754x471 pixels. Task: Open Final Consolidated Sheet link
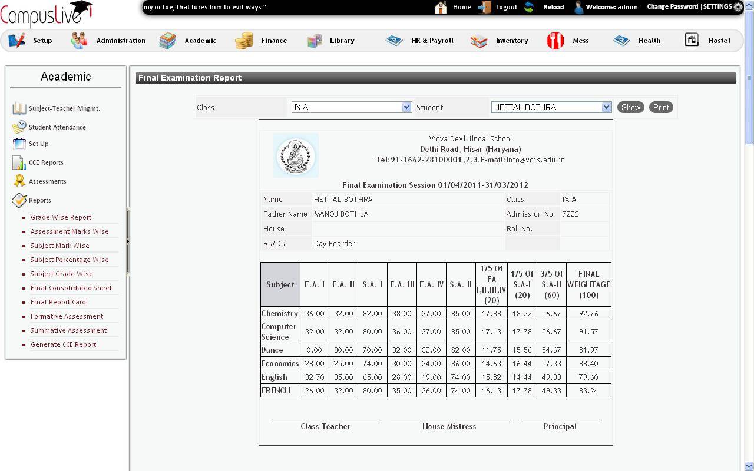pyautogui.click(x=71, y=288)
